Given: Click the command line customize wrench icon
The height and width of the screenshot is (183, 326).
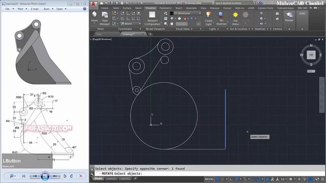Looking at the screenshot, I should pos(92,174).
